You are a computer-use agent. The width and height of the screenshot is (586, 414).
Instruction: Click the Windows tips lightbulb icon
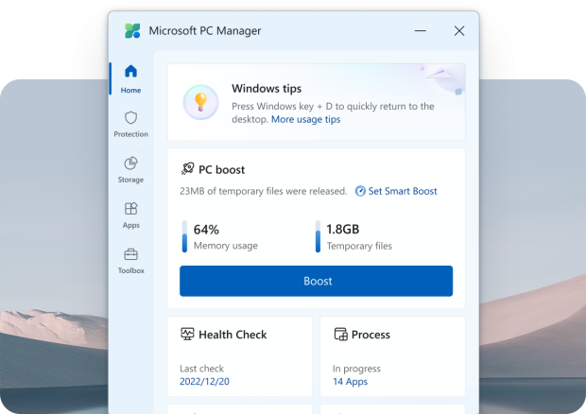point(201,102)
